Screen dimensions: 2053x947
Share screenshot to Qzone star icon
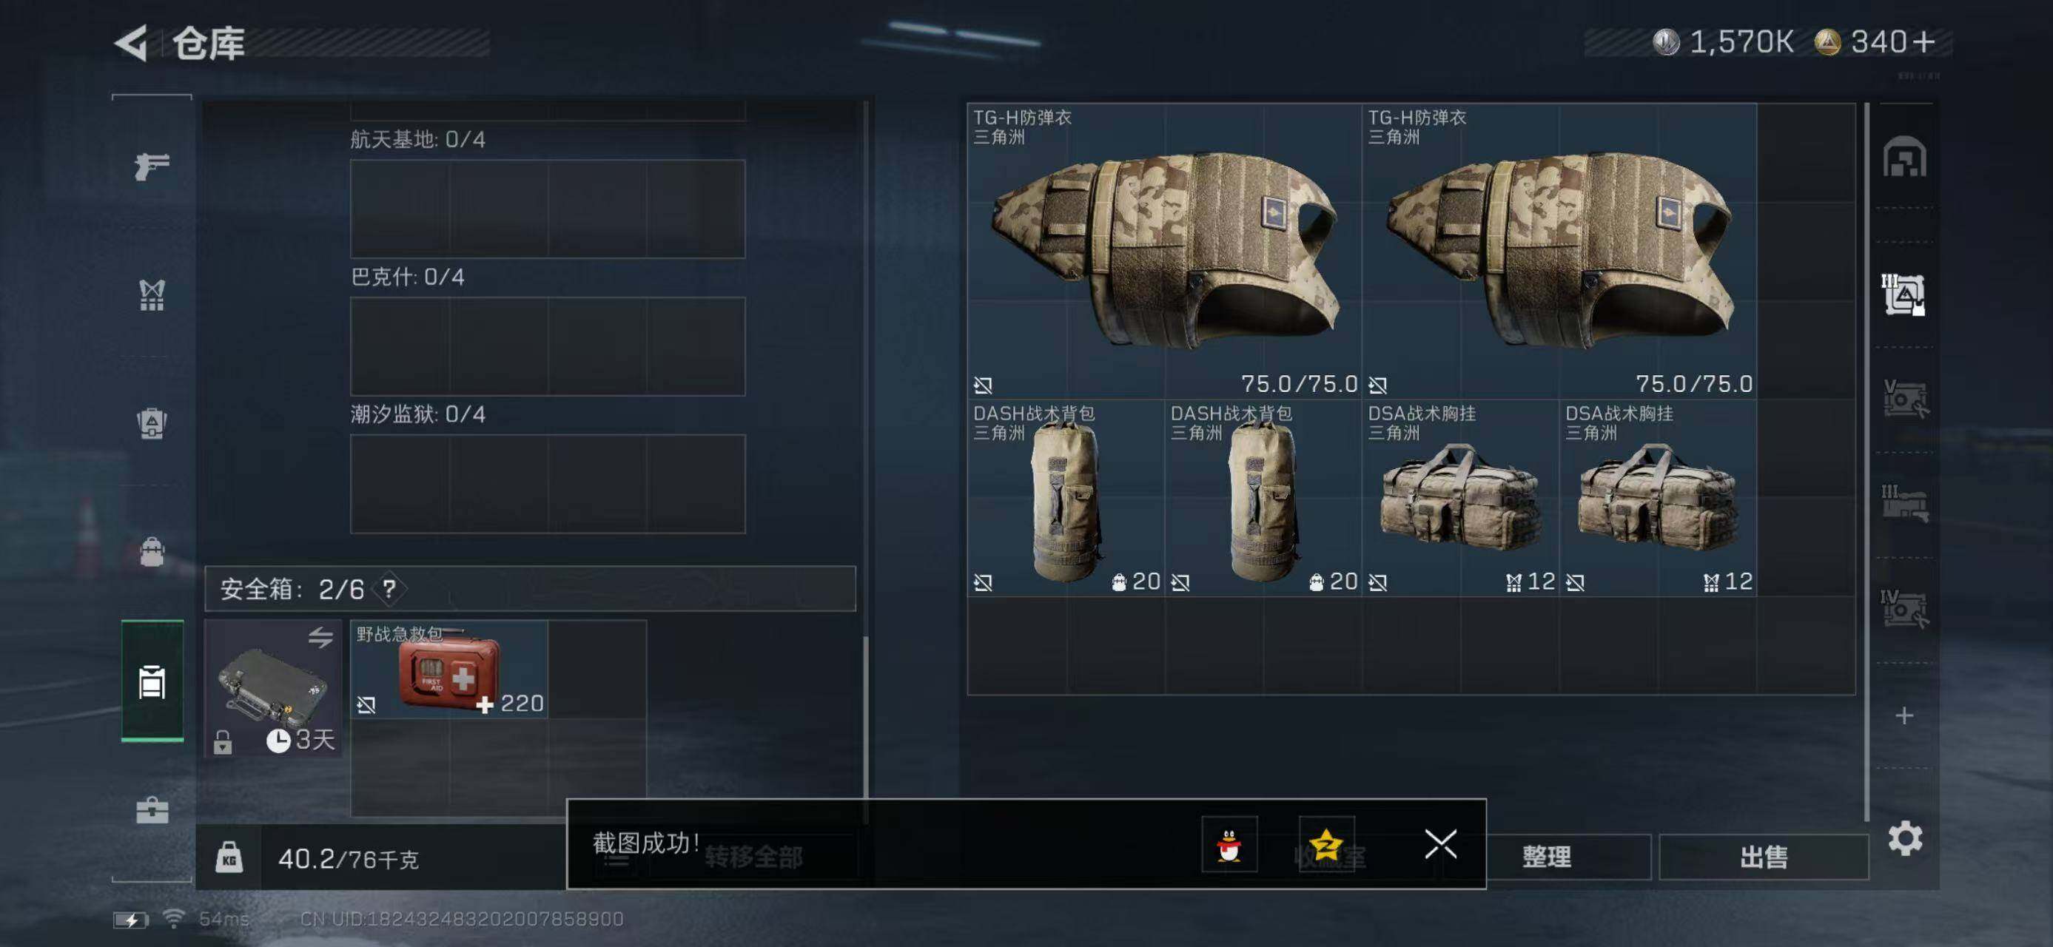click(1326, 844)
